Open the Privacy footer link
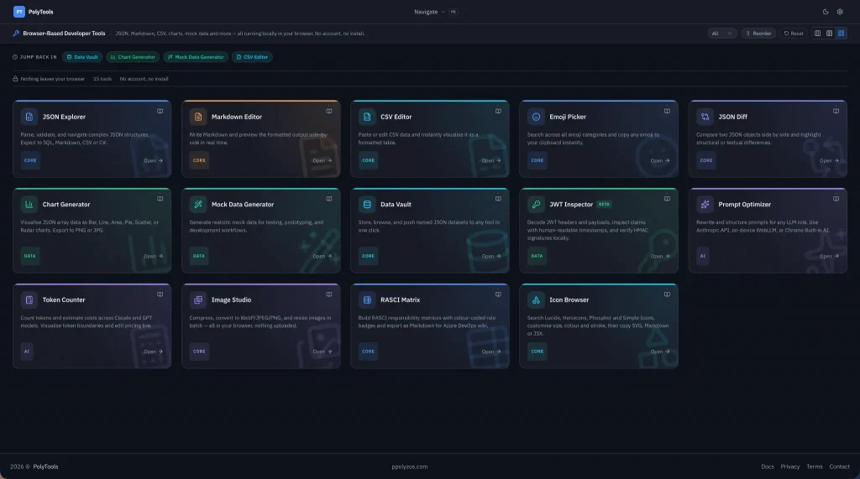This screenshot has height=479, width=860. click(789, 466)
